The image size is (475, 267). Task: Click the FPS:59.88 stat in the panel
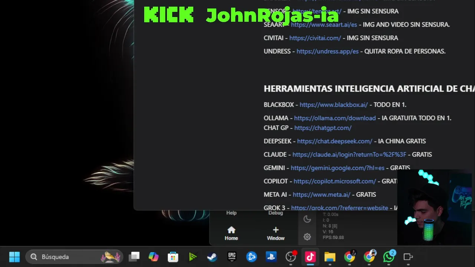point(333,238)
